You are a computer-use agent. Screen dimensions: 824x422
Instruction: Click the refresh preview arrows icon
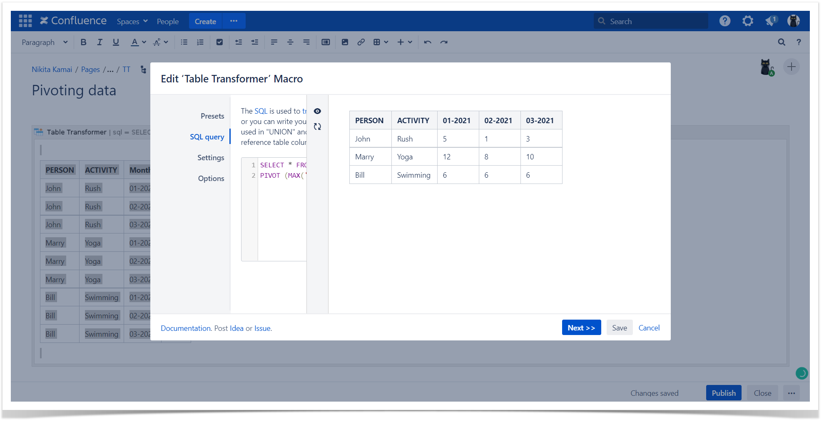click(317, 127)
